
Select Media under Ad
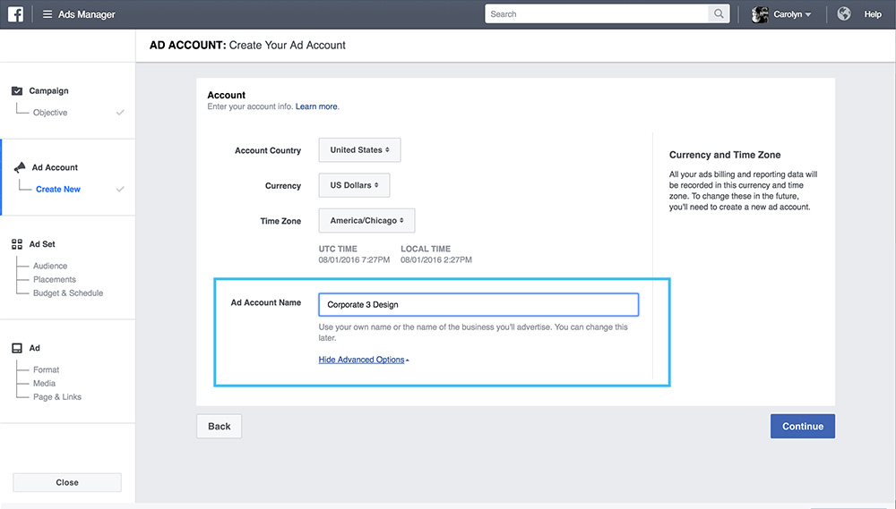tap(45, 384)
